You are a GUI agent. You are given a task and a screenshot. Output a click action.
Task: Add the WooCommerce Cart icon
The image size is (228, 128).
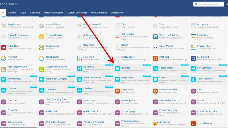[193, 91]
